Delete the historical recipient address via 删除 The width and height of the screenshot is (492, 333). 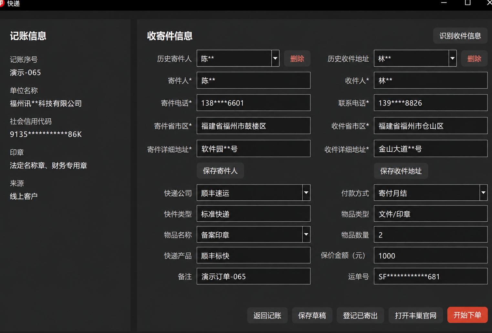pos(474,58)
